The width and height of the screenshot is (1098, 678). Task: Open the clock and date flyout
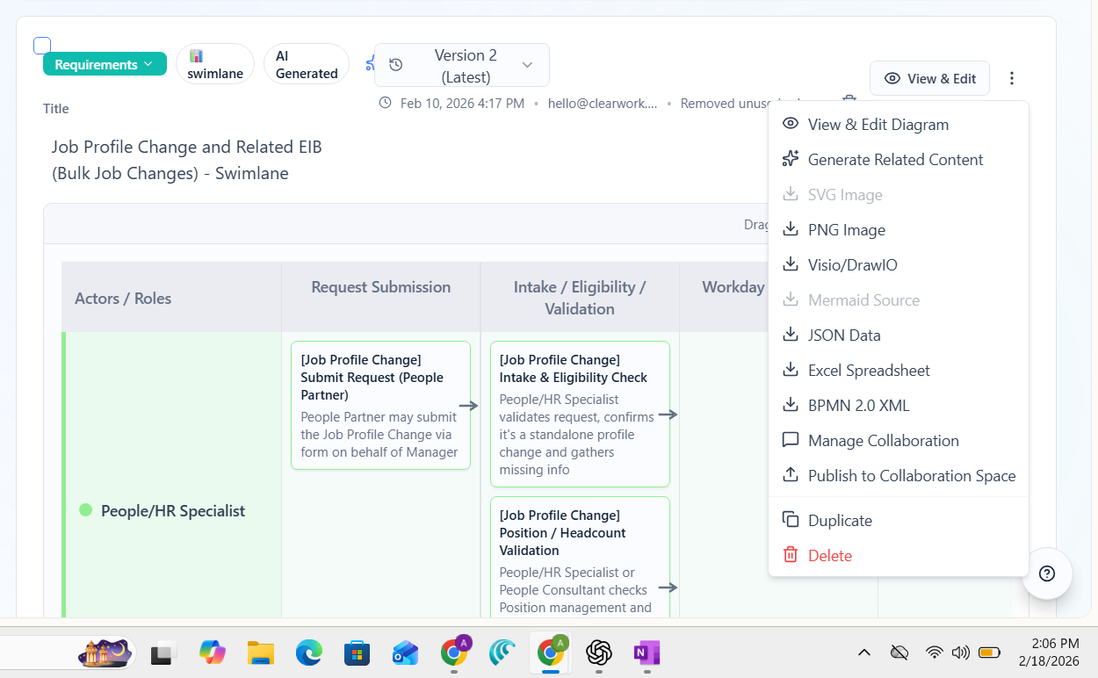coord(1051,652)
